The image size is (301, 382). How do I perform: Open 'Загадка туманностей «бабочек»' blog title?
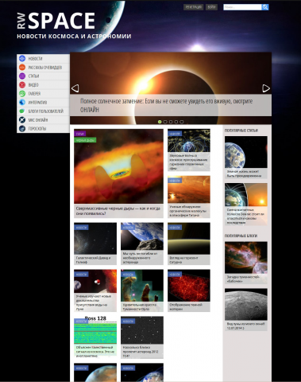(x=243, y=279)
